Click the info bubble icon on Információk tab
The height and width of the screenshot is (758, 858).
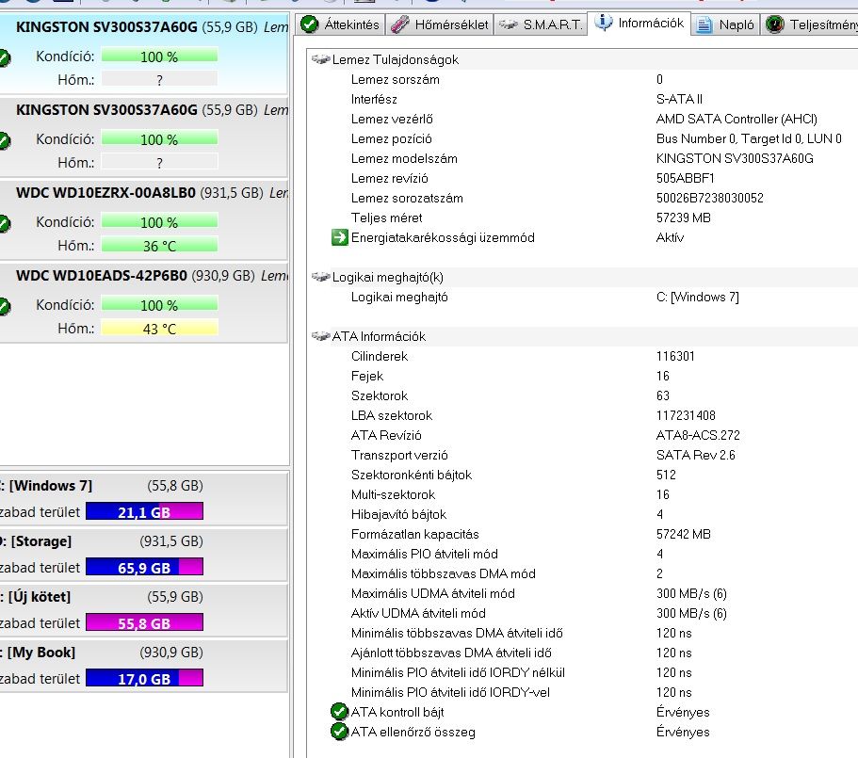tap(604, 23)
